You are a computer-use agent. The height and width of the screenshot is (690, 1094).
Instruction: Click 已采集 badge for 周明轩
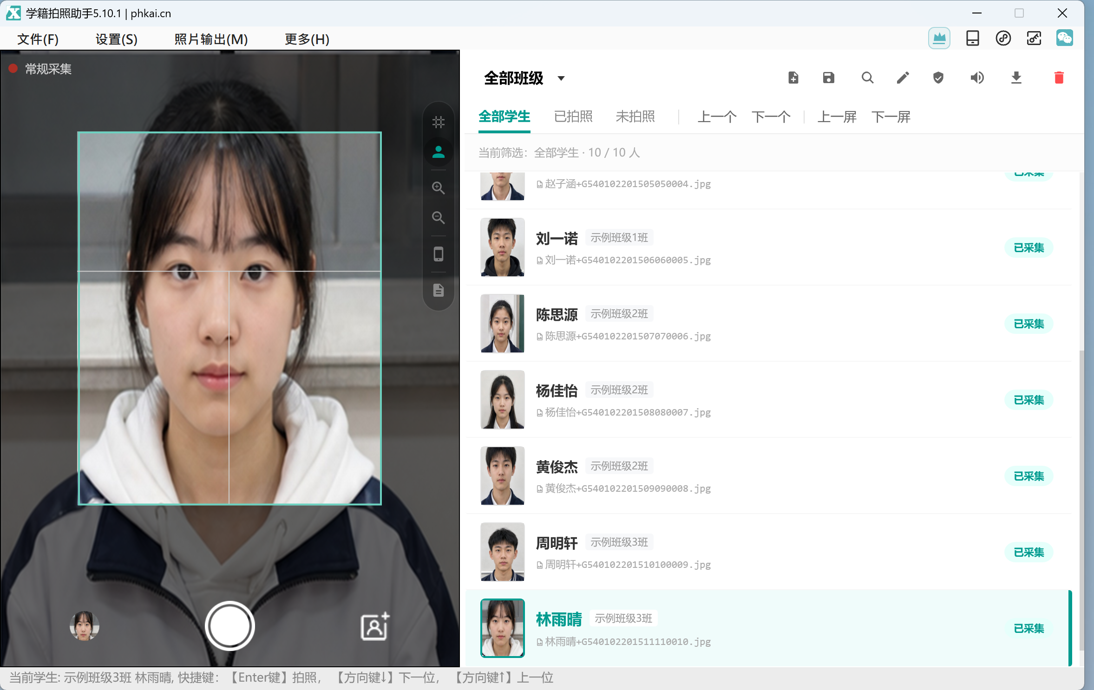[1028, 552]
